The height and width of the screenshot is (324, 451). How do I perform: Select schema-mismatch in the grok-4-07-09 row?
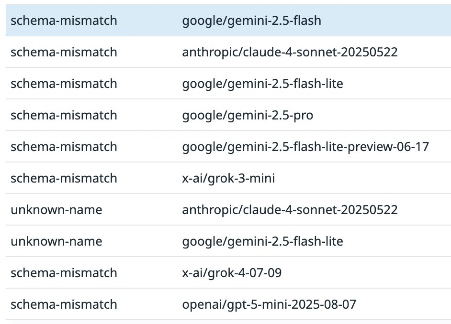pos(64,272)
